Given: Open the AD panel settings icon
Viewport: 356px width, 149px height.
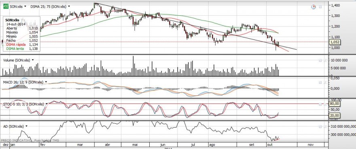Looking at the screenshot, I should [x=320, y=126].
